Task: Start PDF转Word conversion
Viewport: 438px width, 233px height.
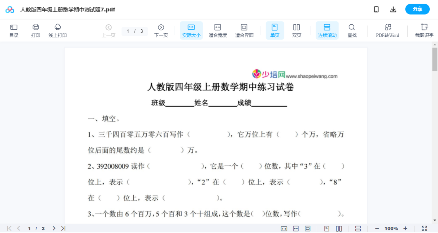Action: click(387, 30)
